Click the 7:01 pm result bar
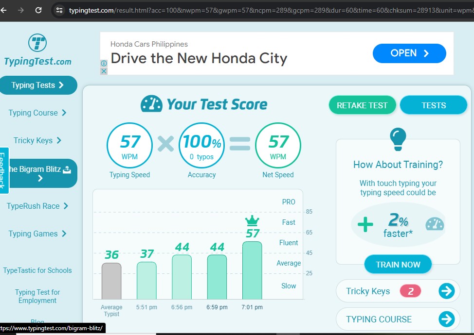The height and width of the screenshot is (335, 474). pos(252,270)
